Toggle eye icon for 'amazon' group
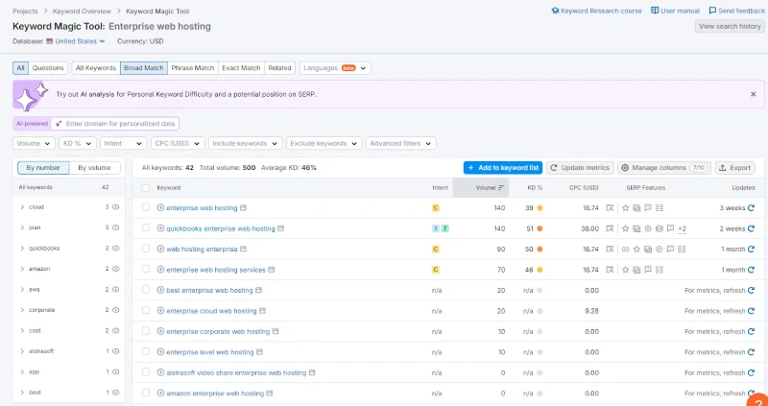The height and width of the screenshot is (406, 768). pos(116,269)
